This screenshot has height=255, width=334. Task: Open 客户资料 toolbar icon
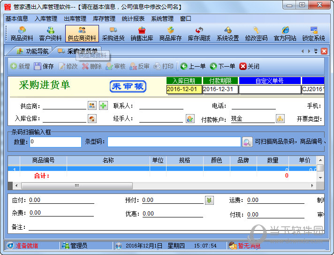click(50, 34)
